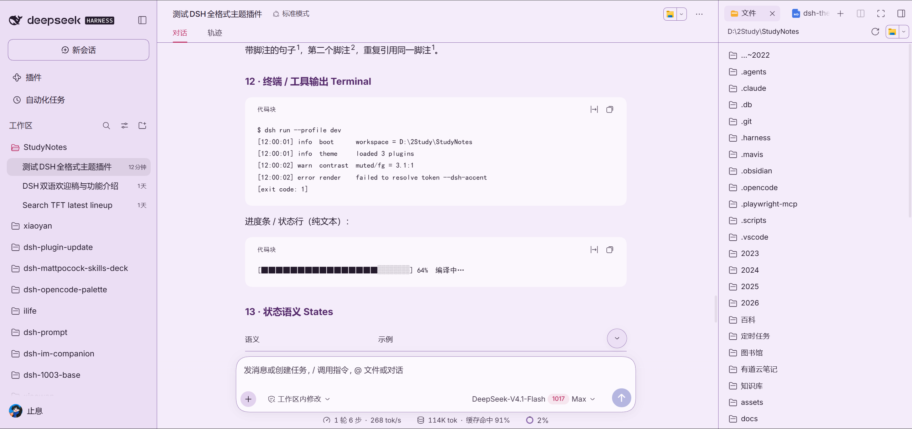Open the Max effort dropdown
The height and width of the screenshot is (429, 912).
583,399
